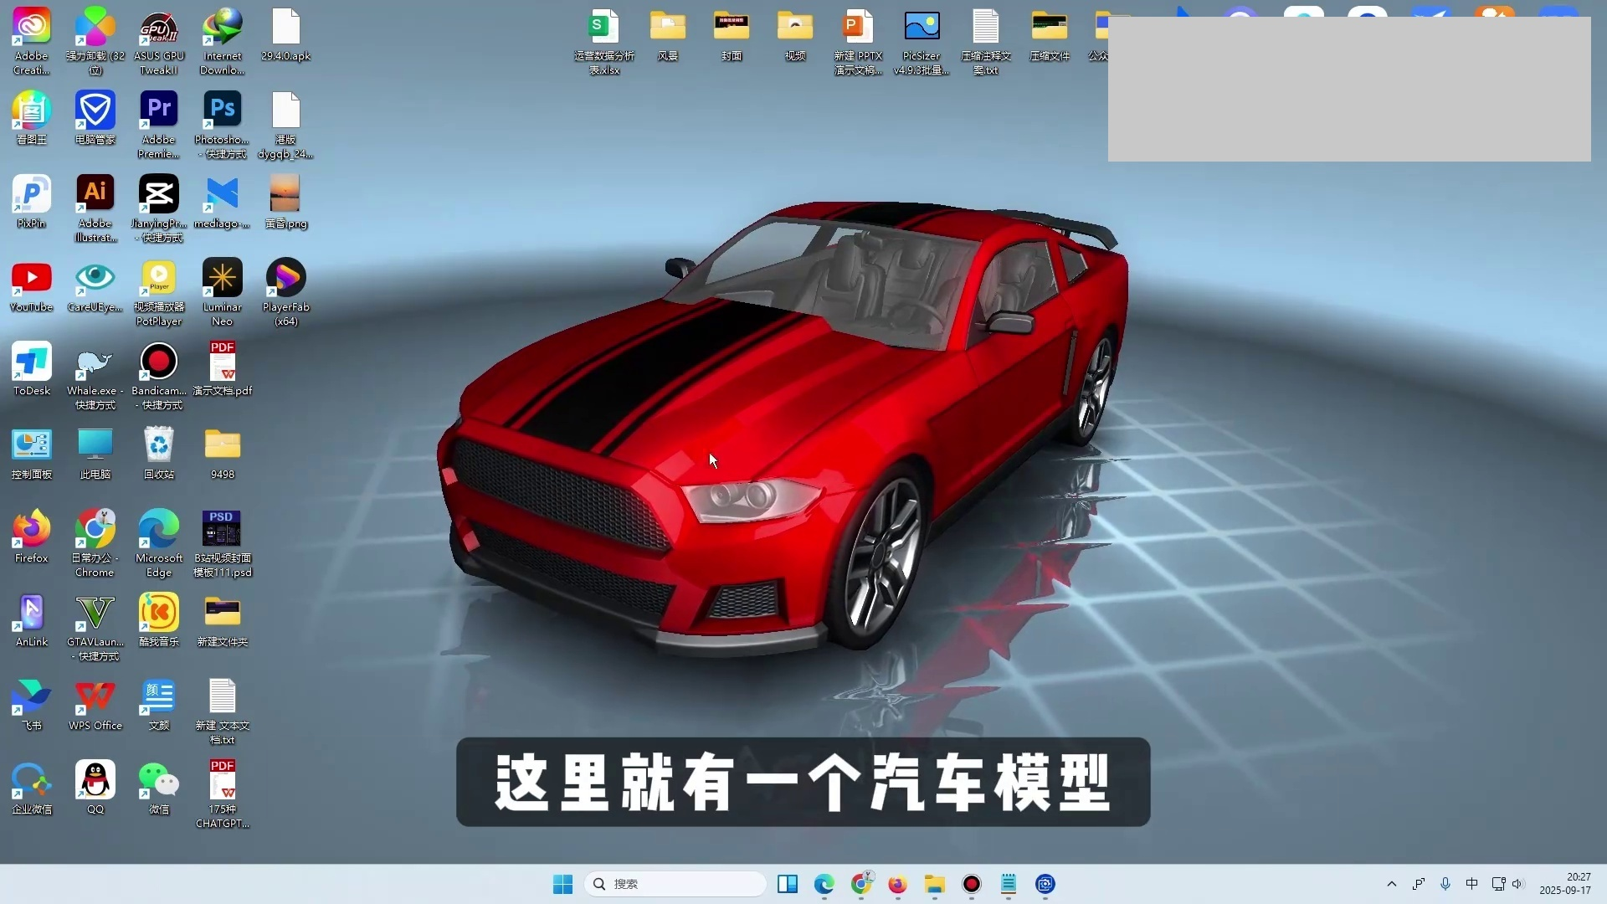
Task: Open the JianyingPro (CapCut) shortcut
Action: click(158, 194)
